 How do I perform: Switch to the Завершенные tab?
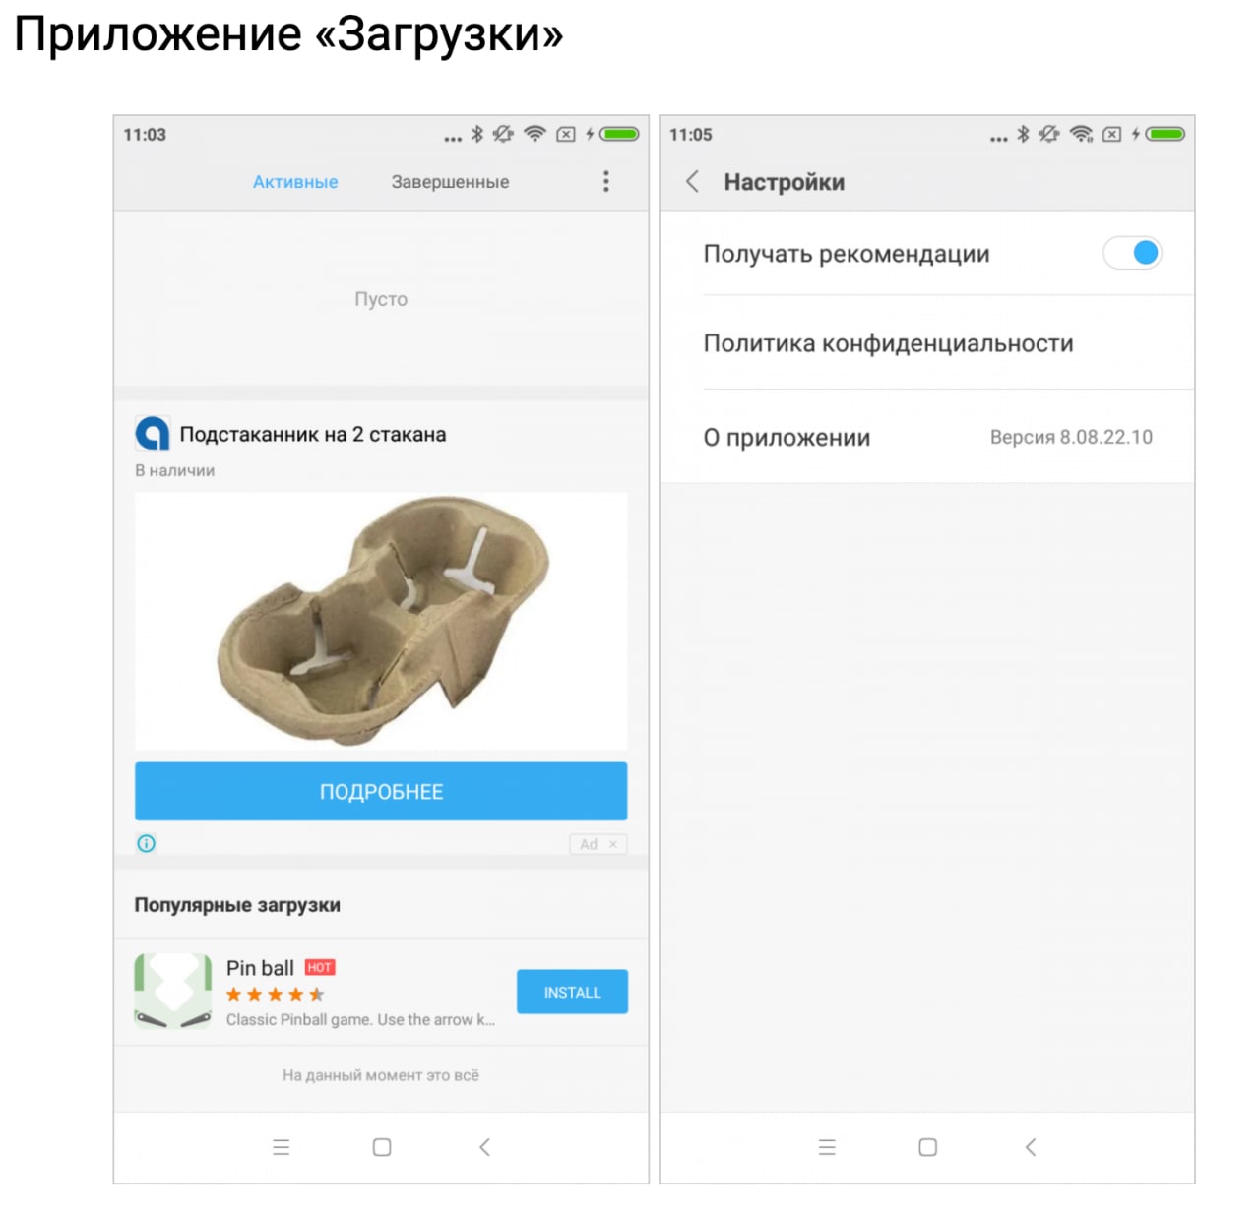[x=450, y=182]
